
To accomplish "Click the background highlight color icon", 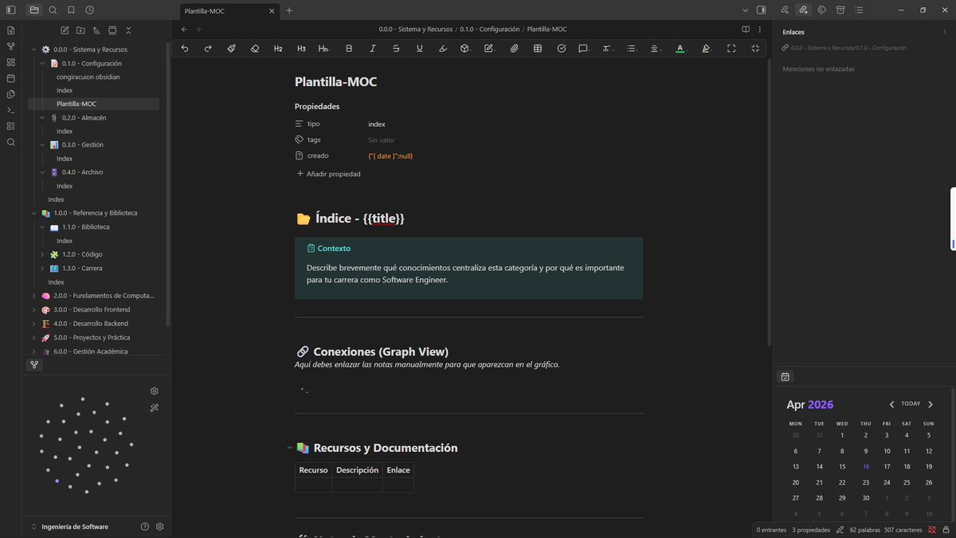I will tap(706, 49).
